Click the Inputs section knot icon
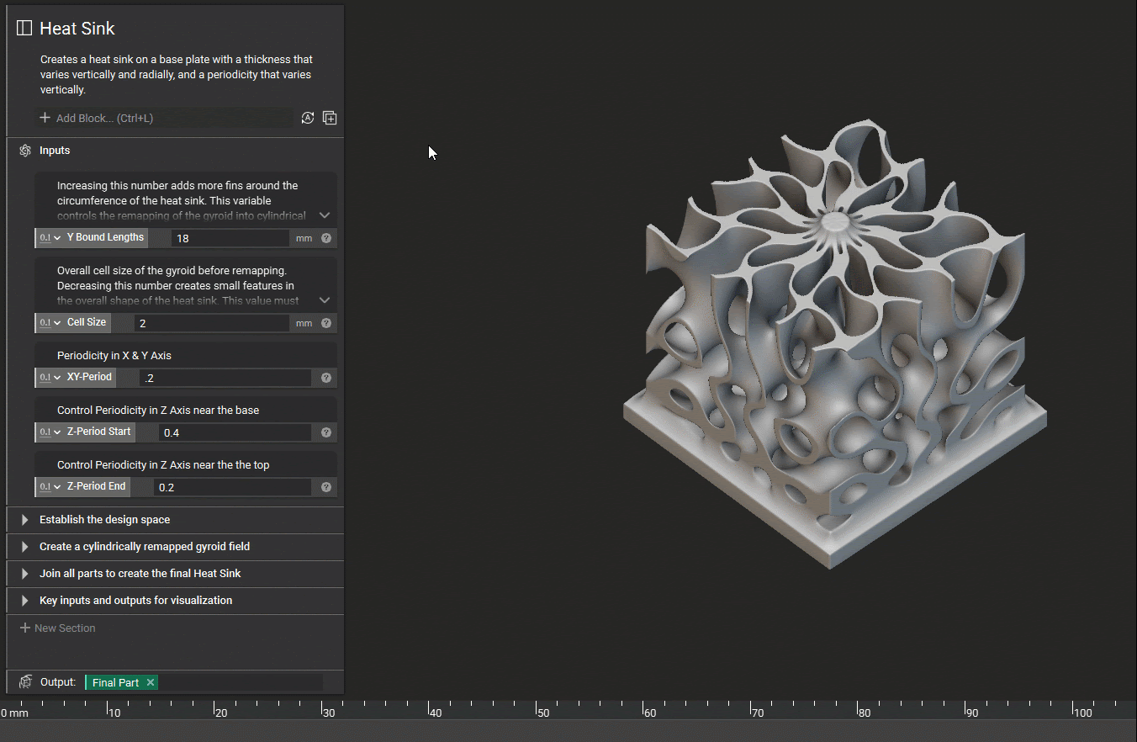This screenshot has width=1137, height=742. 25,151
